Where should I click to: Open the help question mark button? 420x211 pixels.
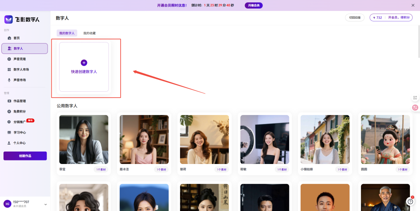[410, 201]
